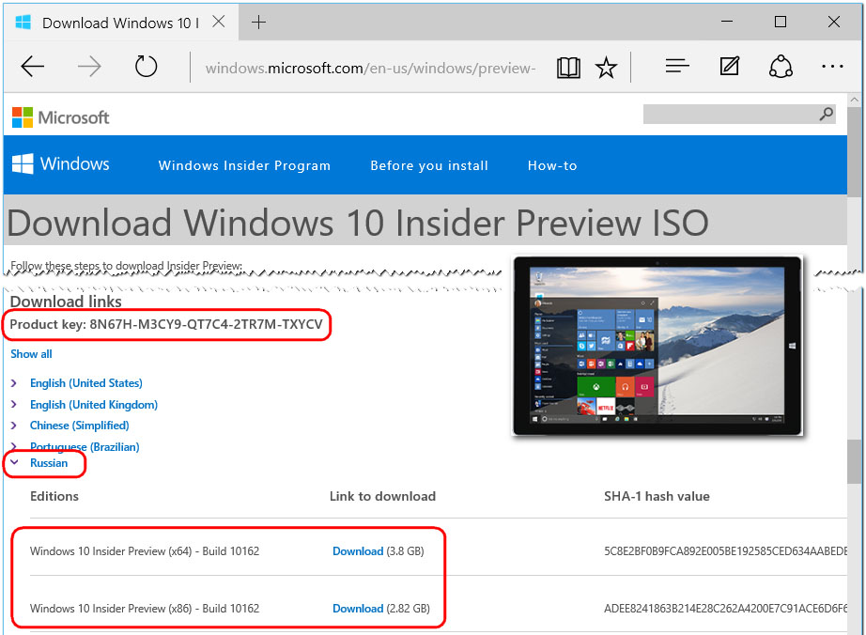The image size is (866, 635).
Task: Close the Download Windows 10 tab
Action: coord(219,22)
